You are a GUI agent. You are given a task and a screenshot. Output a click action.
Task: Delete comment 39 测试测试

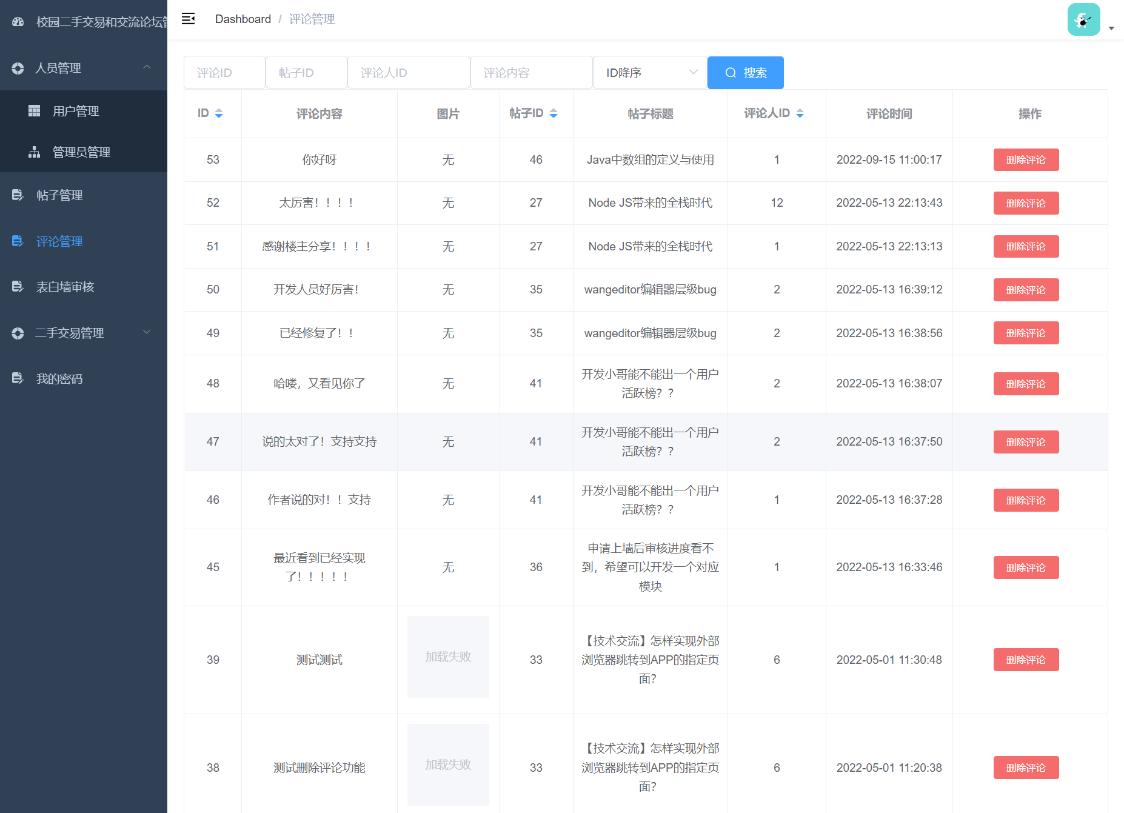click(x=1026, y=660)
